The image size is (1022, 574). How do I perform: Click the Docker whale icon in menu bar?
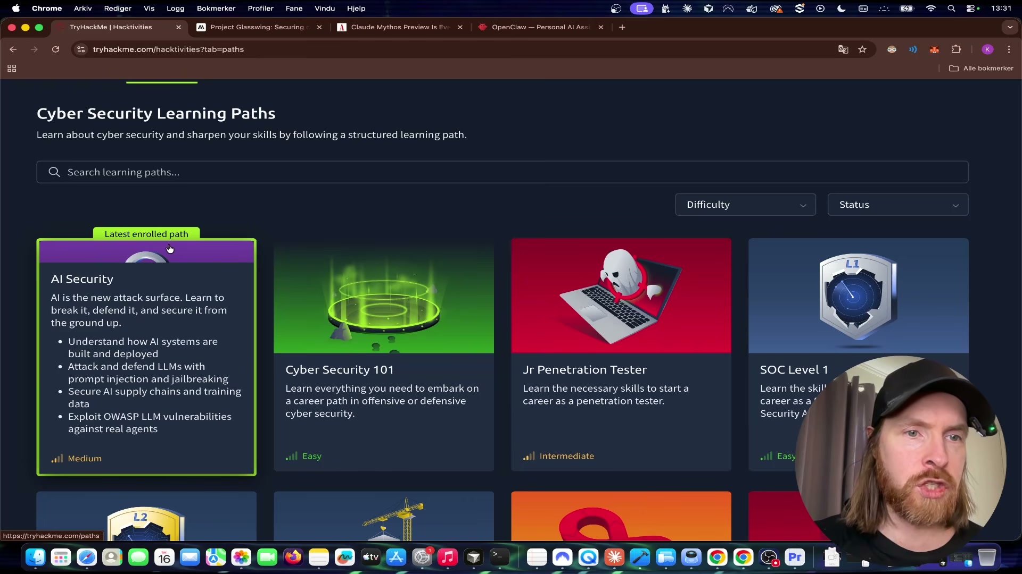[751, 9]
